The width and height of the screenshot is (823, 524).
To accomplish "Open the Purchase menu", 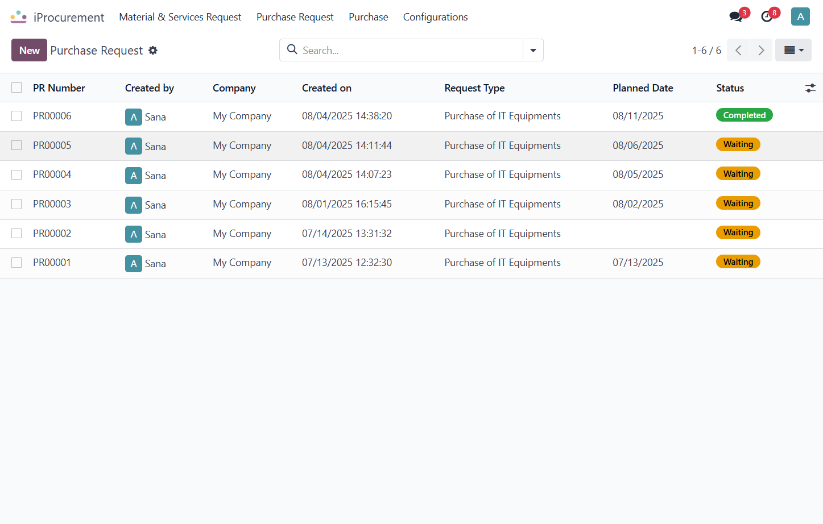I will click(x=369, y=17).
